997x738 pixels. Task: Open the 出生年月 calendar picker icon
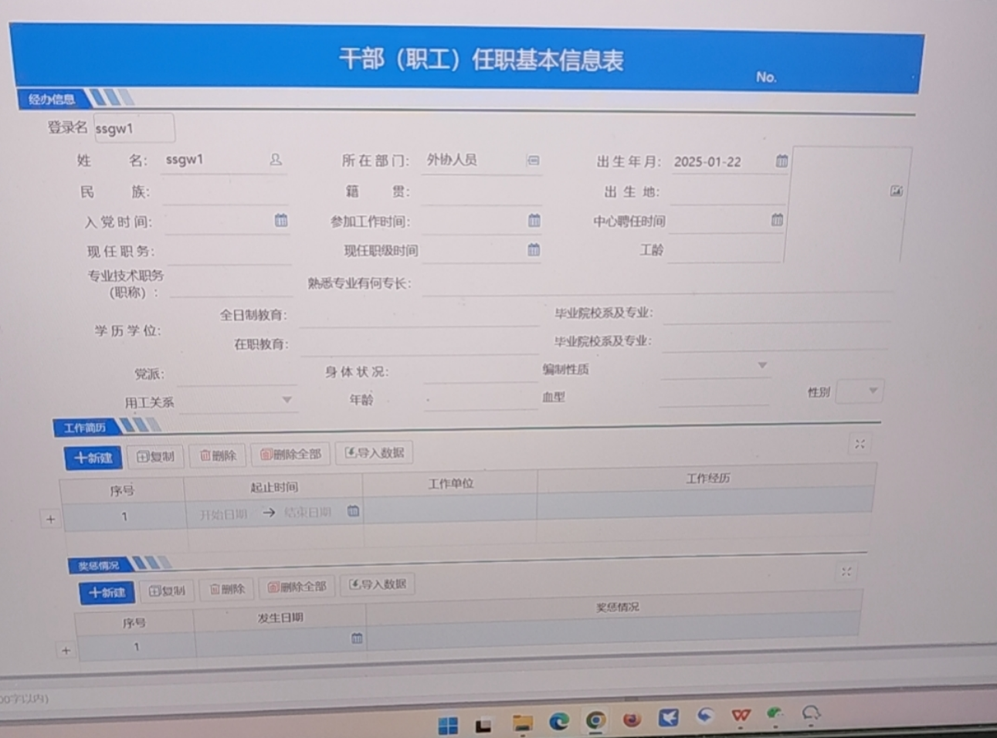(782, 161)
